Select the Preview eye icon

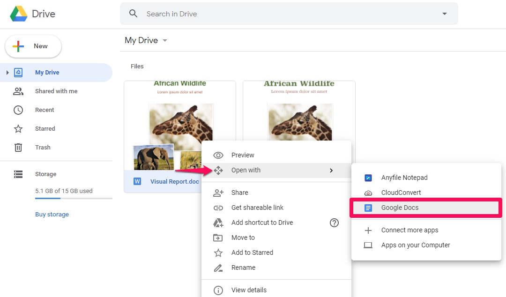click(x=218, y=155)
